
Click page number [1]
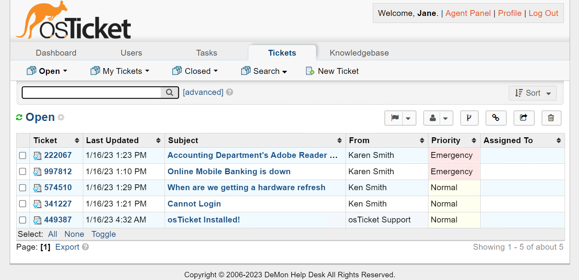click(46, 247)
